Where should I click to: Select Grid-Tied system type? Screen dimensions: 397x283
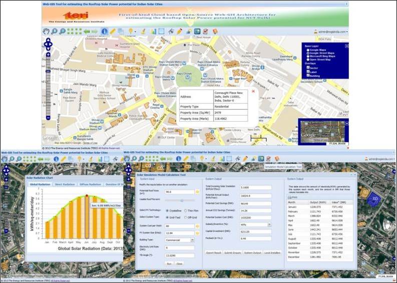(167, 217)
